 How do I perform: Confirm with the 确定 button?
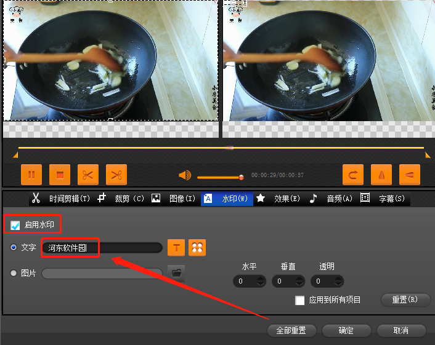pos(346,331)
